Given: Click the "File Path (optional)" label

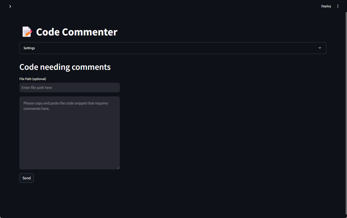Looking at the screenshot, I should pos(33,79).
